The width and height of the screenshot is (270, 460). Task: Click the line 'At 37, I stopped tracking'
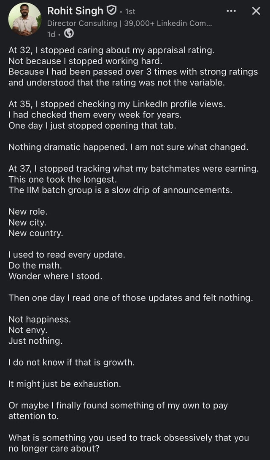pyautogui.click(x=134, y=169)
